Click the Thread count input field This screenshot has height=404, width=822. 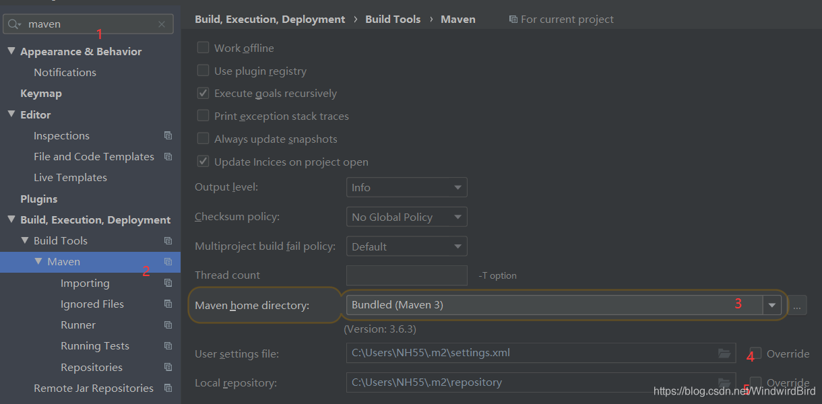[406, 275]
